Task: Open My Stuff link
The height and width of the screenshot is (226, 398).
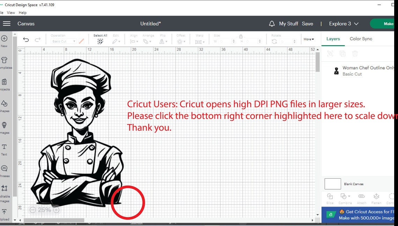Action: (289, 24)
